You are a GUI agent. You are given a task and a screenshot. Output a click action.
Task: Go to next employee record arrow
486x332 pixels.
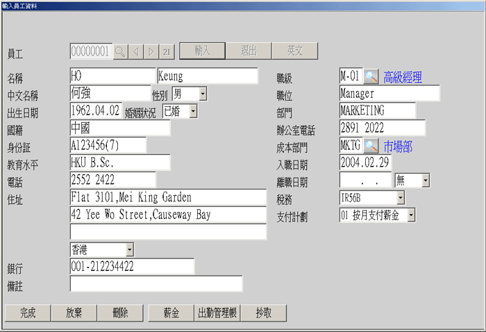coord(151,51)
